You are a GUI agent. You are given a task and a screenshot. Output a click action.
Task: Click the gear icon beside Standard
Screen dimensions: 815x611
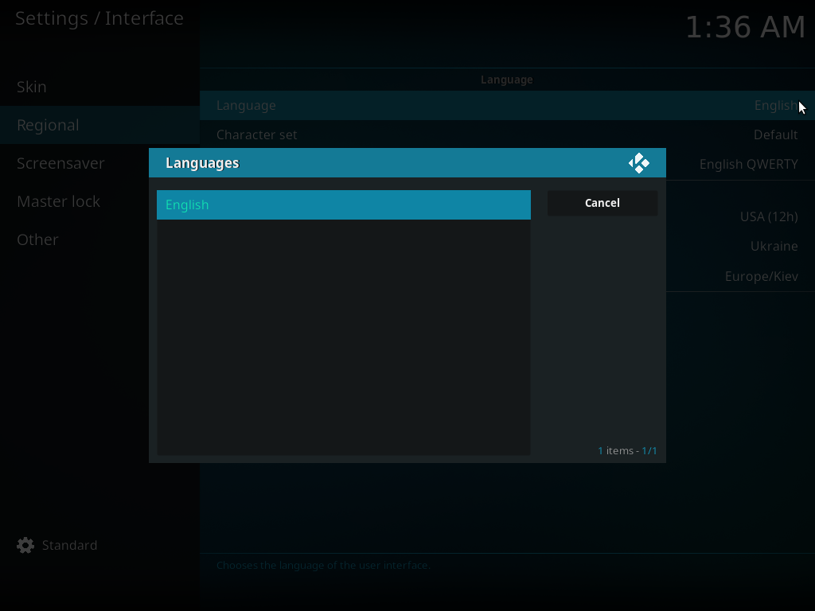pos(25,545)
